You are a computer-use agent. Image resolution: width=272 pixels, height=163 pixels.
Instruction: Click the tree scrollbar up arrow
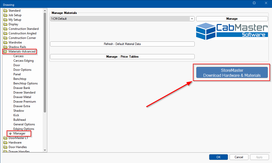(x=45, y=11)
